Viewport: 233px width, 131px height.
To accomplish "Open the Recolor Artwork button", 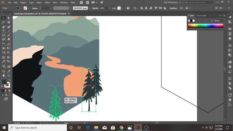I will 128,8.
